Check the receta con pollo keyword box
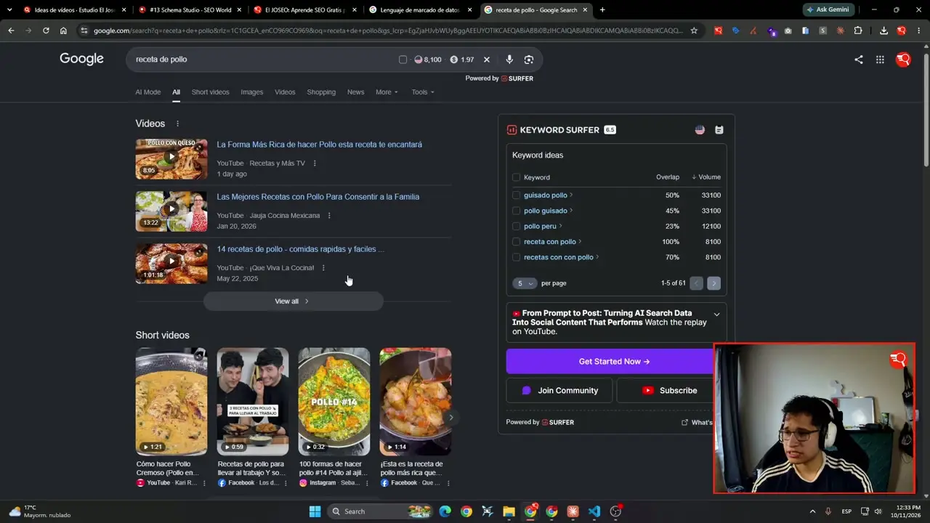The height and width of the screenshot is (523, 930). click(x=517, y=242)
